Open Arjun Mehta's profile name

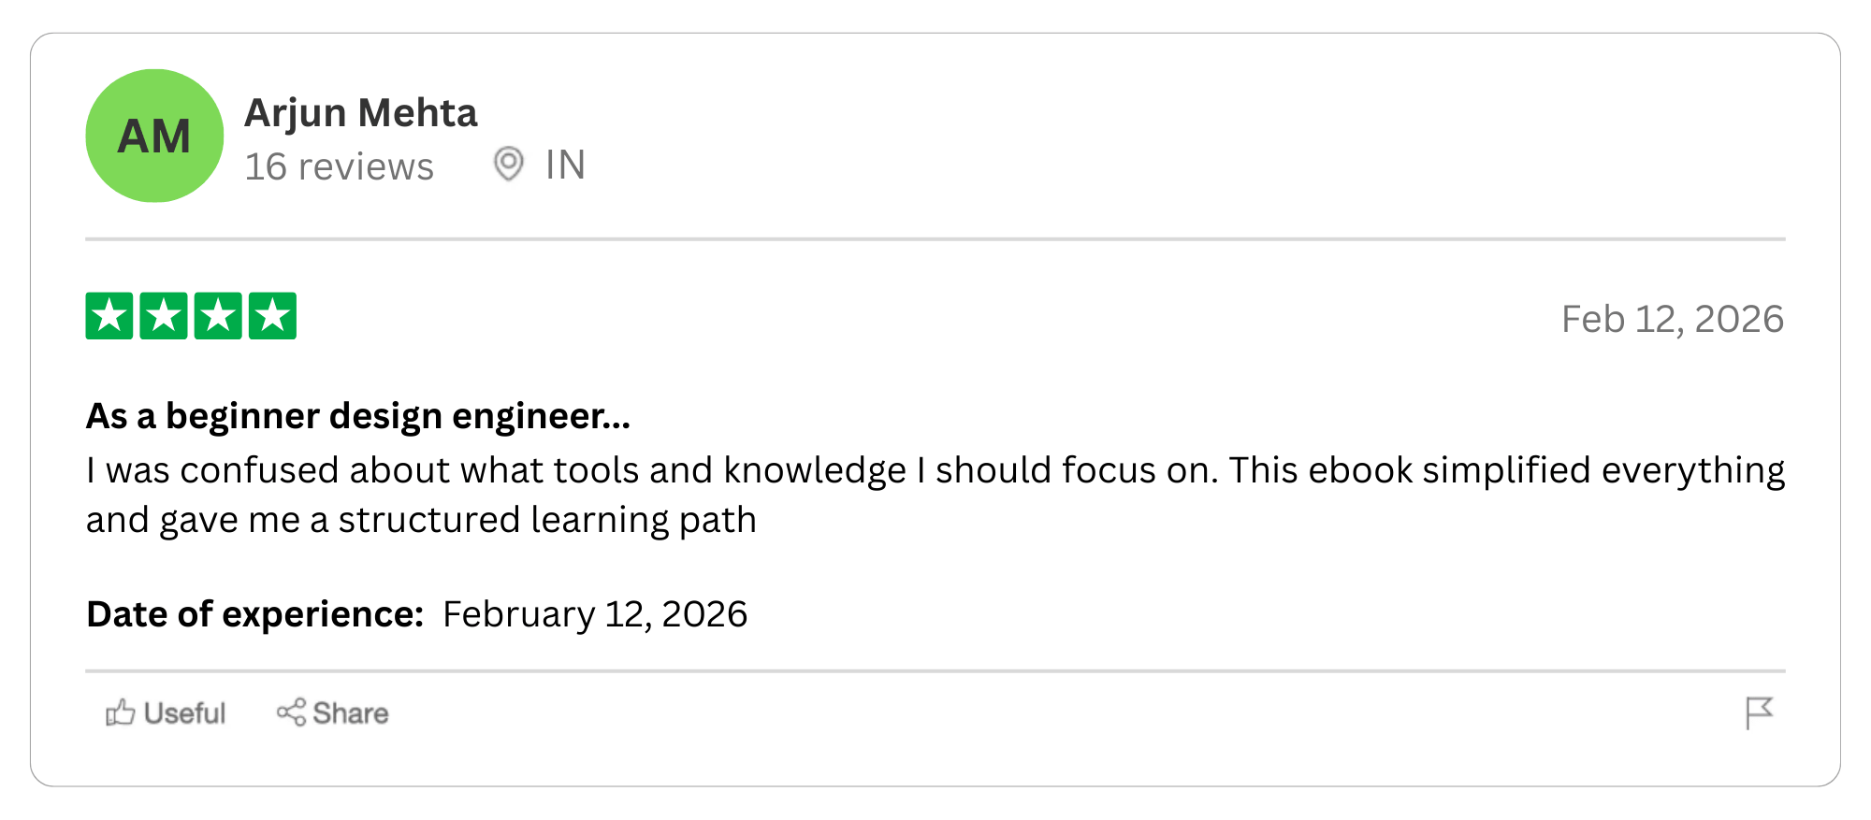pyautogui.click(x=361, y=113)
